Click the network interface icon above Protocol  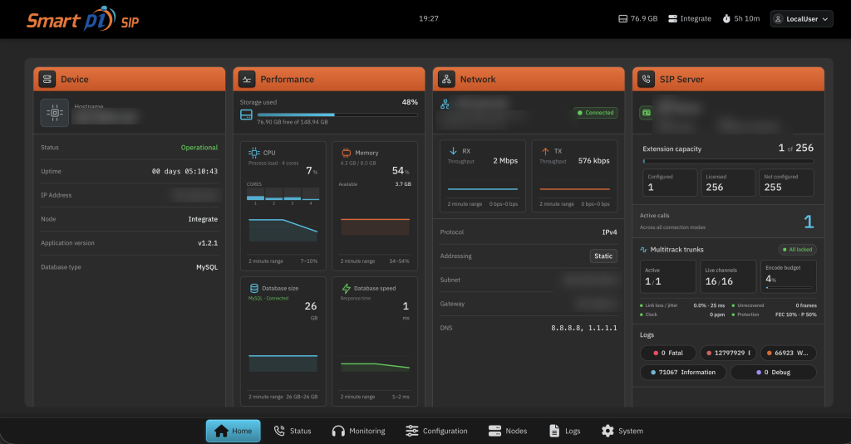(x=445, y=104)
